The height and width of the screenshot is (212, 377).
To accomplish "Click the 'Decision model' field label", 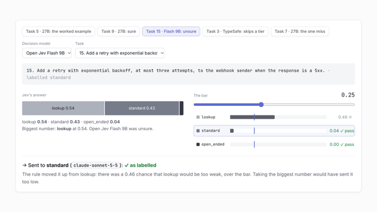I will [x=36, y=44].
